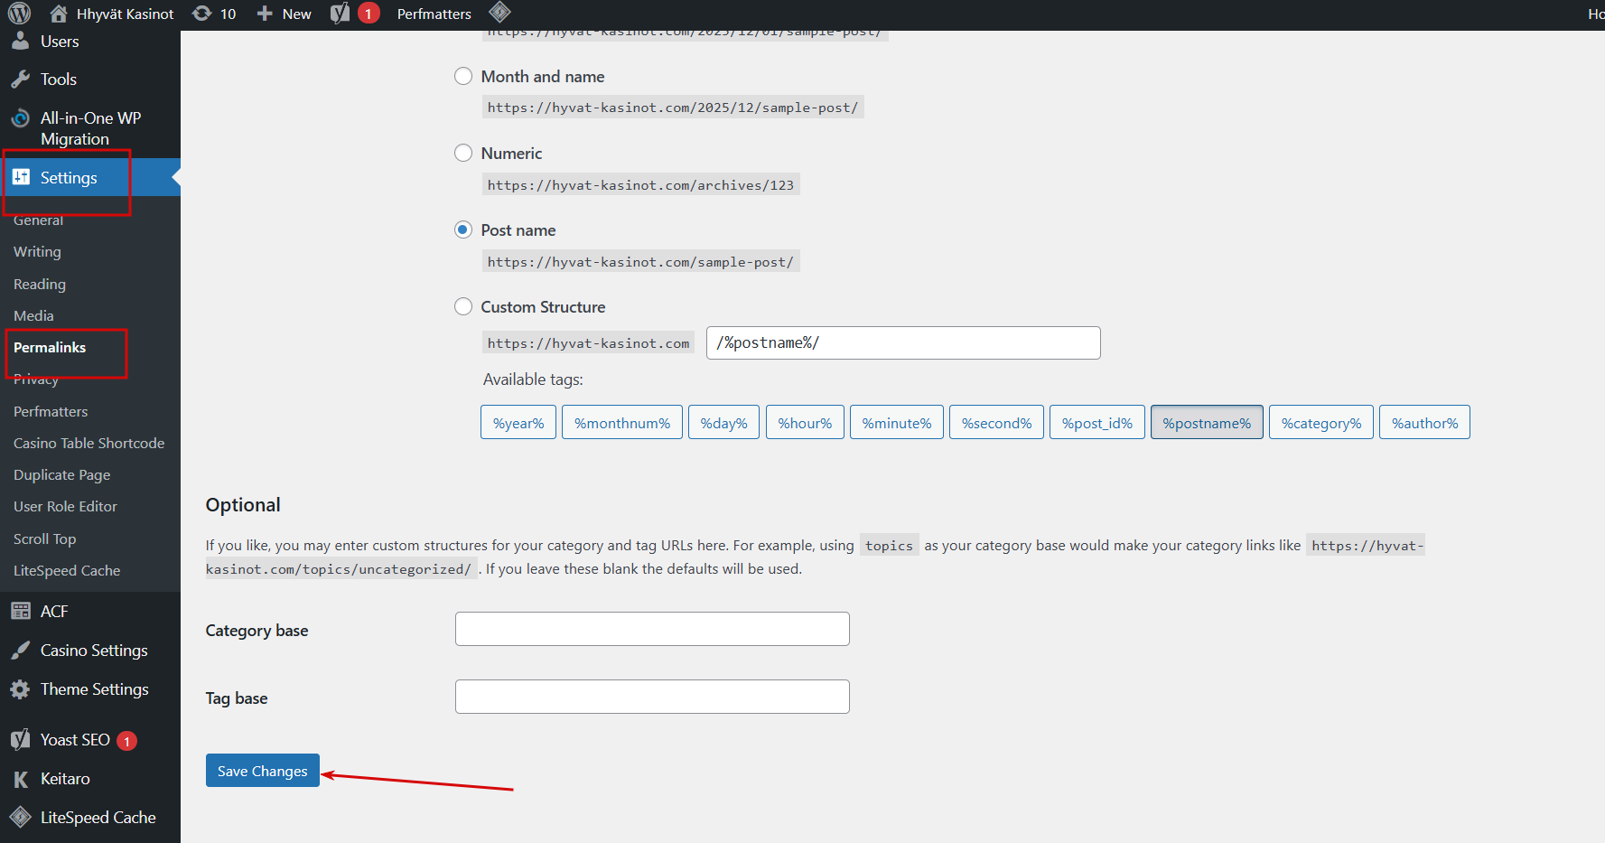The width and height of the screenshot is (1605, 843).
Task: Click the Yoast SEO sidebar icon
Action: [x=20, y=740]
